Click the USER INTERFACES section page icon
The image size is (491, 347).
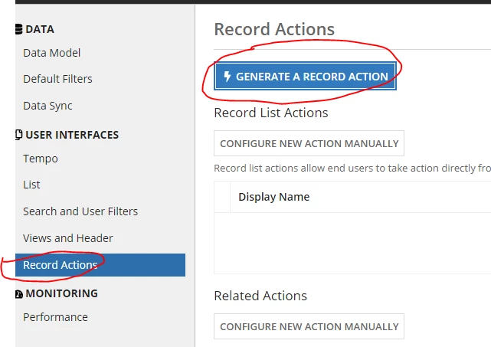click(19, 135)
